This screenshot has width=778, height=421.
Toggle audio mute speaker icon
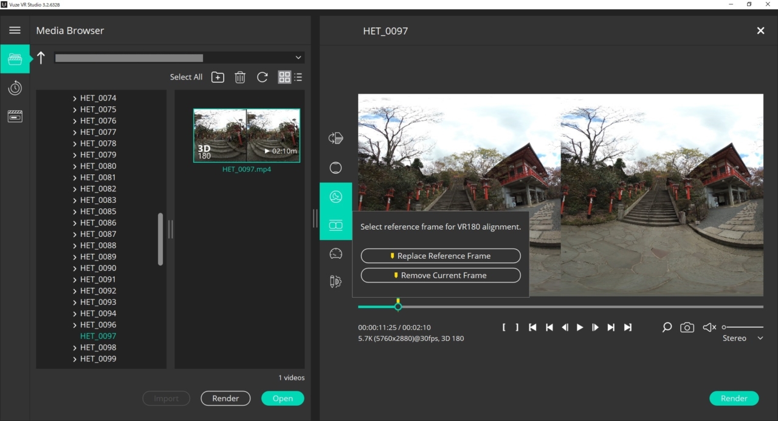[709, 327]
